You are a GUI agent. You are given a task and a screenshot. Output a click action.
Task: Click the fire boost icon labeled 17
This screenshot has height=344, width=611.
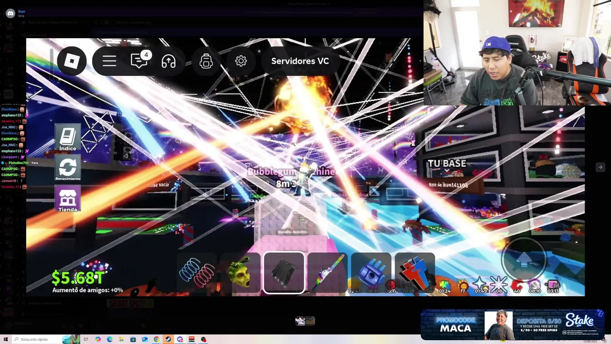tap(463, 287)
